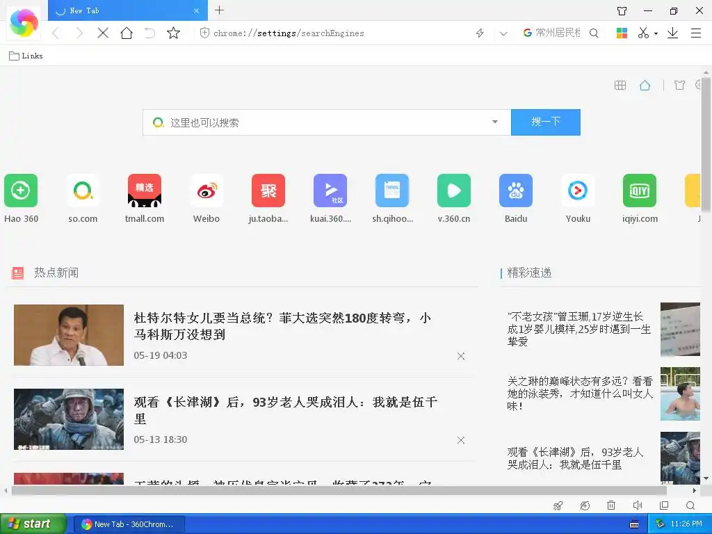Bookmark this page with the star

173,33
